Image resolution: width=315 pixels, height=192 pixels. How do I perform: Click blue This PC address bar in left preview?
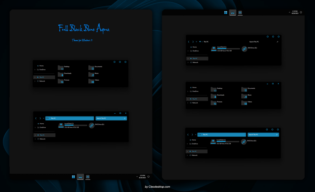point(70,118)
